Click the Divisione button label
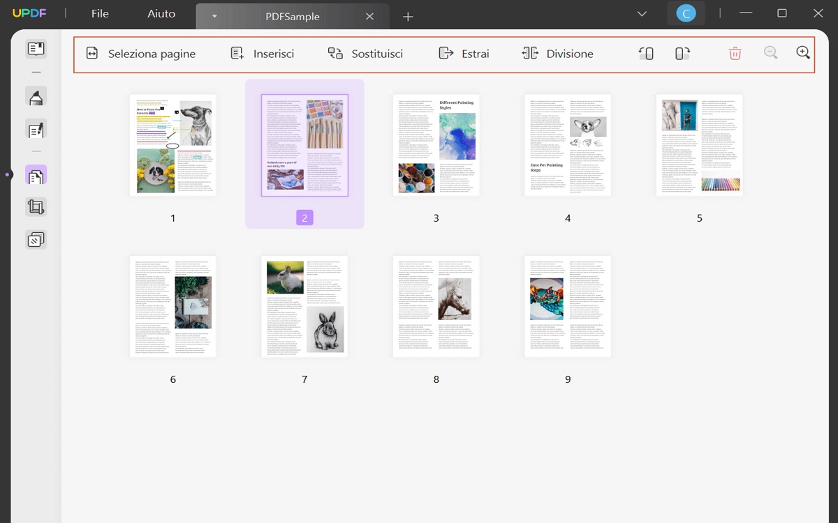This screenshot has width=838, height=523. (570, 54)
